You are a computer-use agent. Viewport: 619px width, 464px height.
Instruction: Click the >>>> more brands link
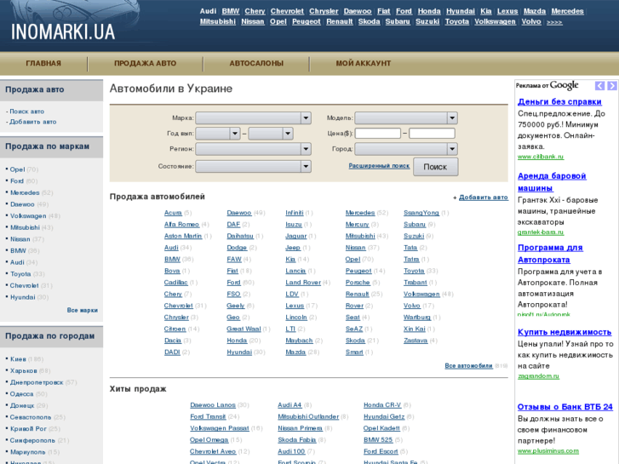point(554,22)
